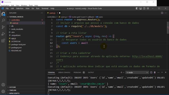Open the View menu in VS Code
Image resolution: width=169 pixels, height=95 pixels.
pos(27,8)
